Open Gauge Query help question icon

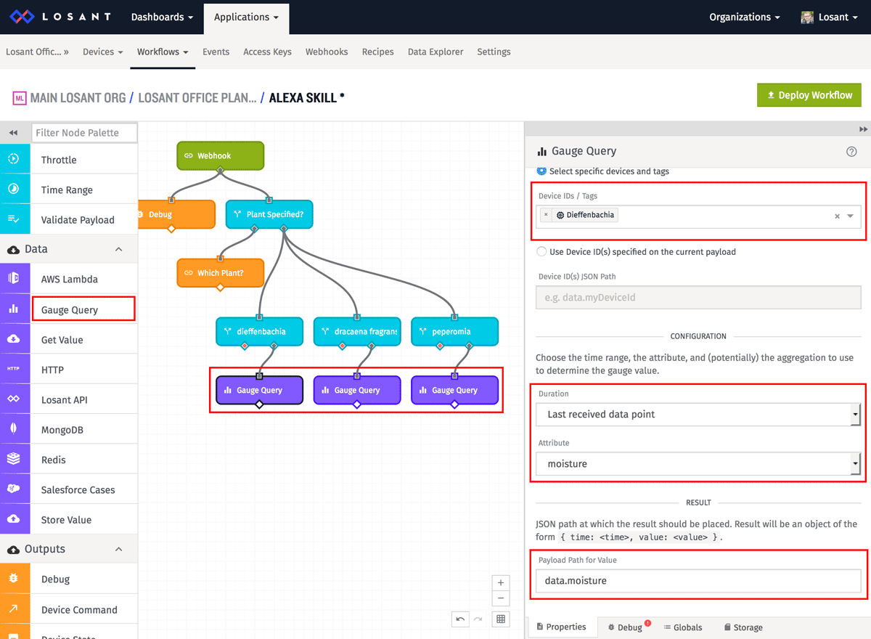tap(851, 151)
